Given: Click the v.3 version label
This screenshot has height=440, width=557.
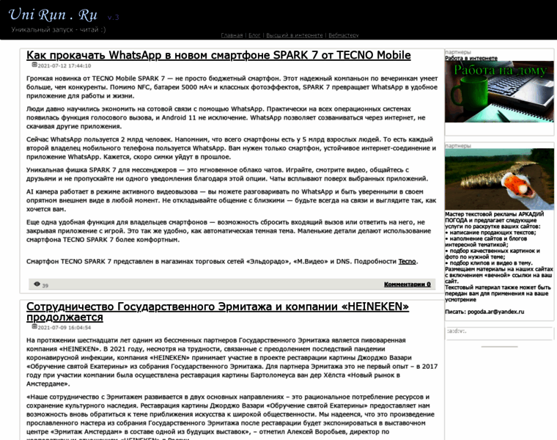Looking at the screenshot, I should [113, 17].
